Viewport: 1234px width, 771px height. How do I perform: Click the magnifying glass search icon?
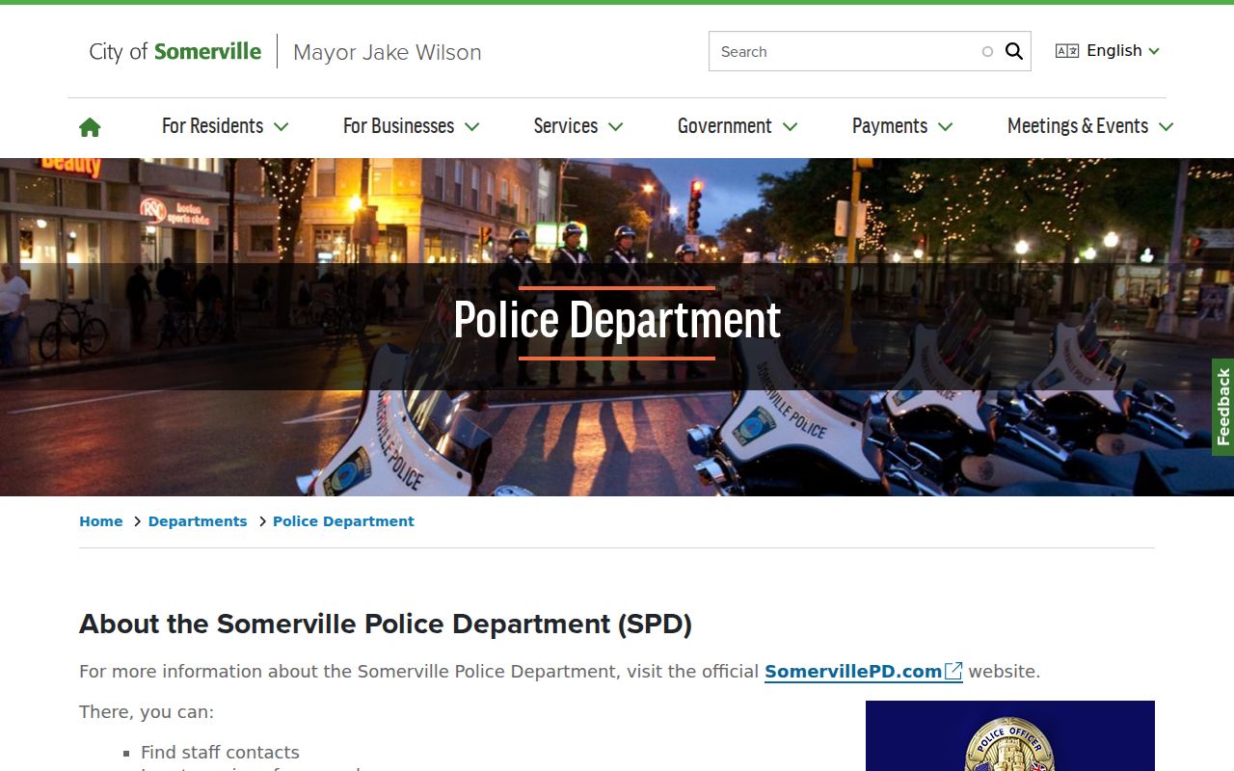coord(1013,51)
